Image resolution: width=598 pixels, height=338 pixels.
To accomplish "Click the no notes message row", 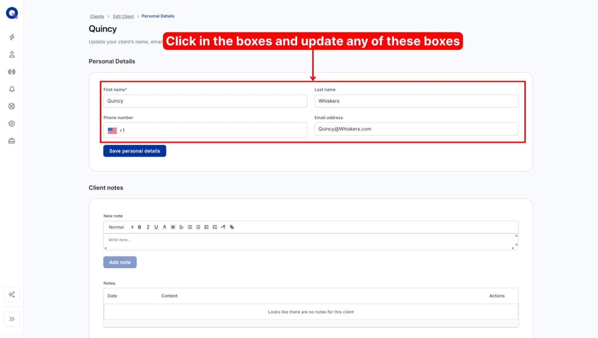I will pyautogui.click(x=311, y=312).
